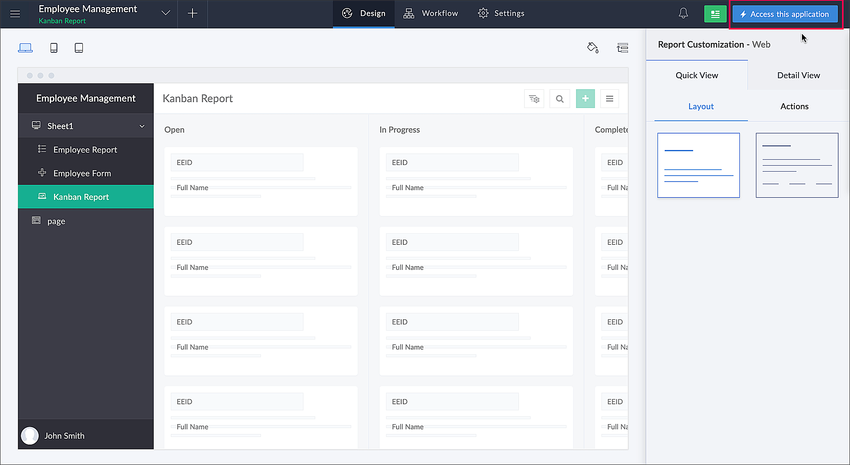Click the Kanban report search icon
This screenshot has width=850, height=465.
click(560, 99)
